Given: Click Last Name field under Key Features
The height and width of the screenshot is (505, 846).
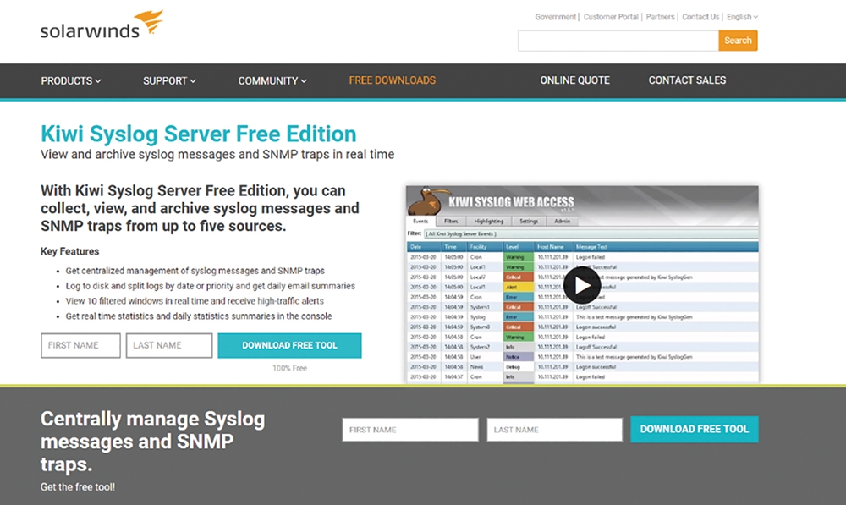Looking at the screenshot, I should [x=169, y=345].
